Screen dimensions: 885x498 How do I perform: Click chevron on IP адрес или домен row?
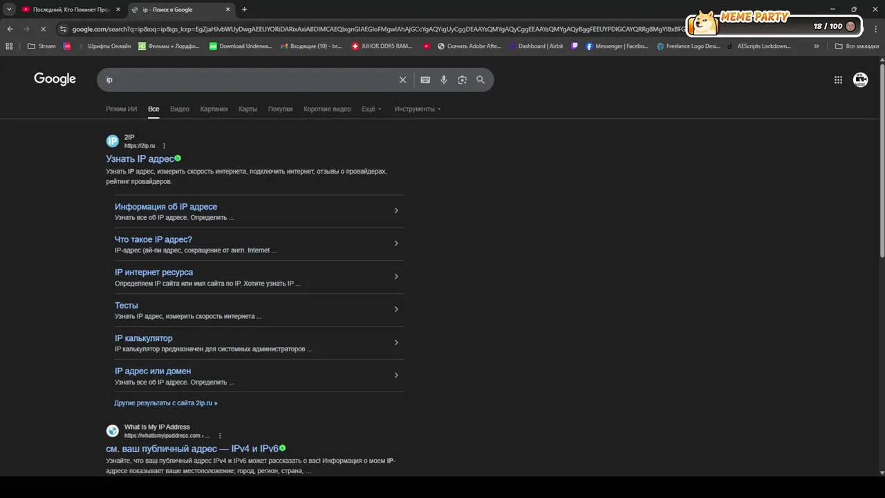(x=395, y=375)
